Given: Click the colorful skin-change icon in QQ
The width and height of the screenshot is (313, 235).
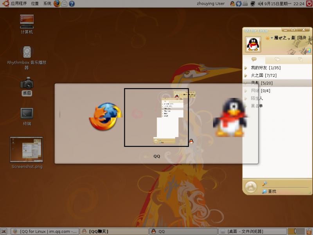Looking at the screenshot, I should [308, 51].
